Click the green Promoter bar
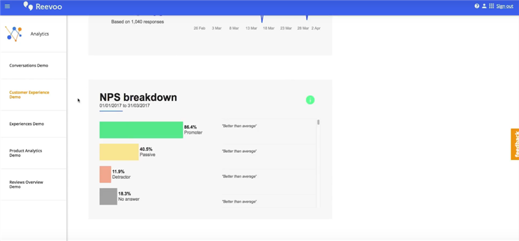The width and height of the screenshot is (519, 241). click(x=141, y=130)
